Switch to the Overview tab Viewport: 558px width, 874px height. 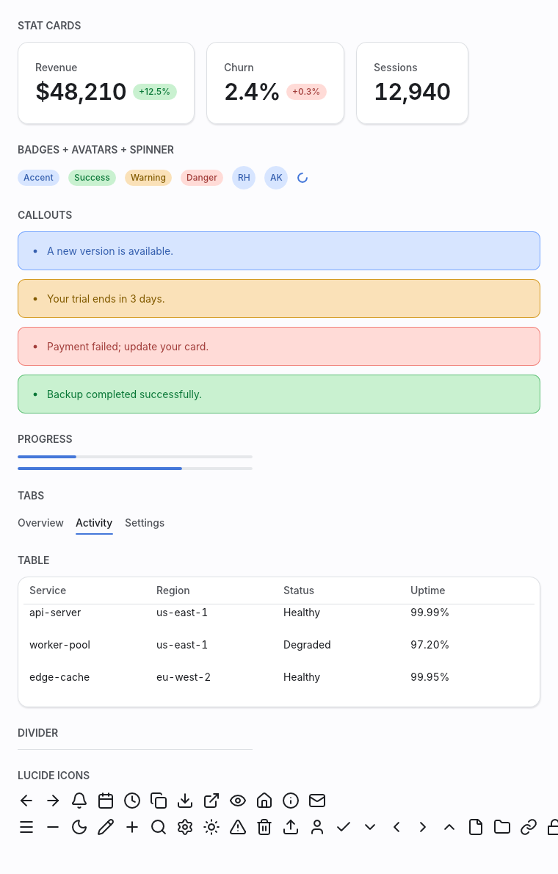40,523
